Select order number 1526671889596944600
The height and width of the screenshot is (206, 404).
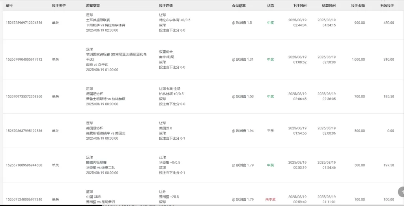click(24, 165)
